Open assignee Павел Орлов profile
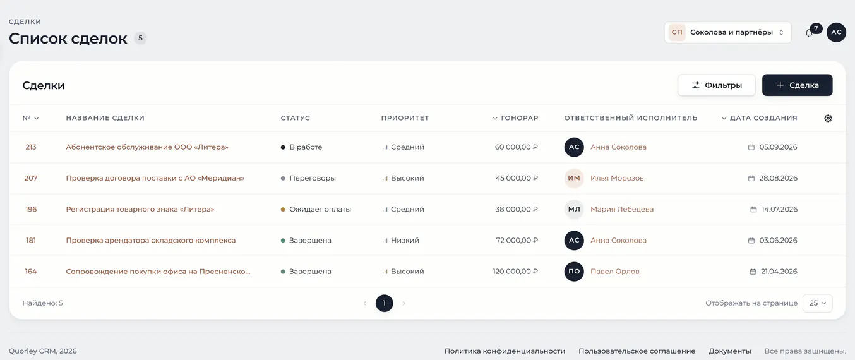This screenshot has width=855, height=360. coord(615,272)
